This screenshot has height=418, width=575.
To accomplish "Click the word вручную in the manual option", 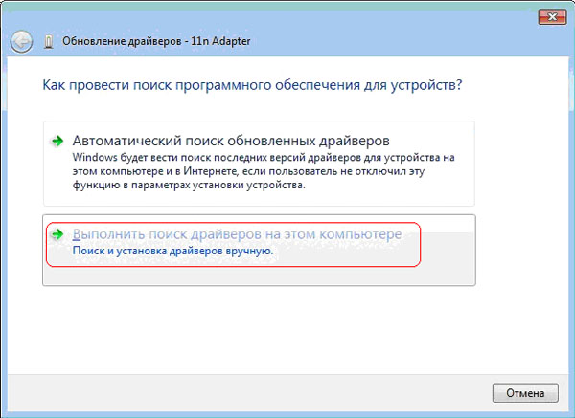I will 249,251.
